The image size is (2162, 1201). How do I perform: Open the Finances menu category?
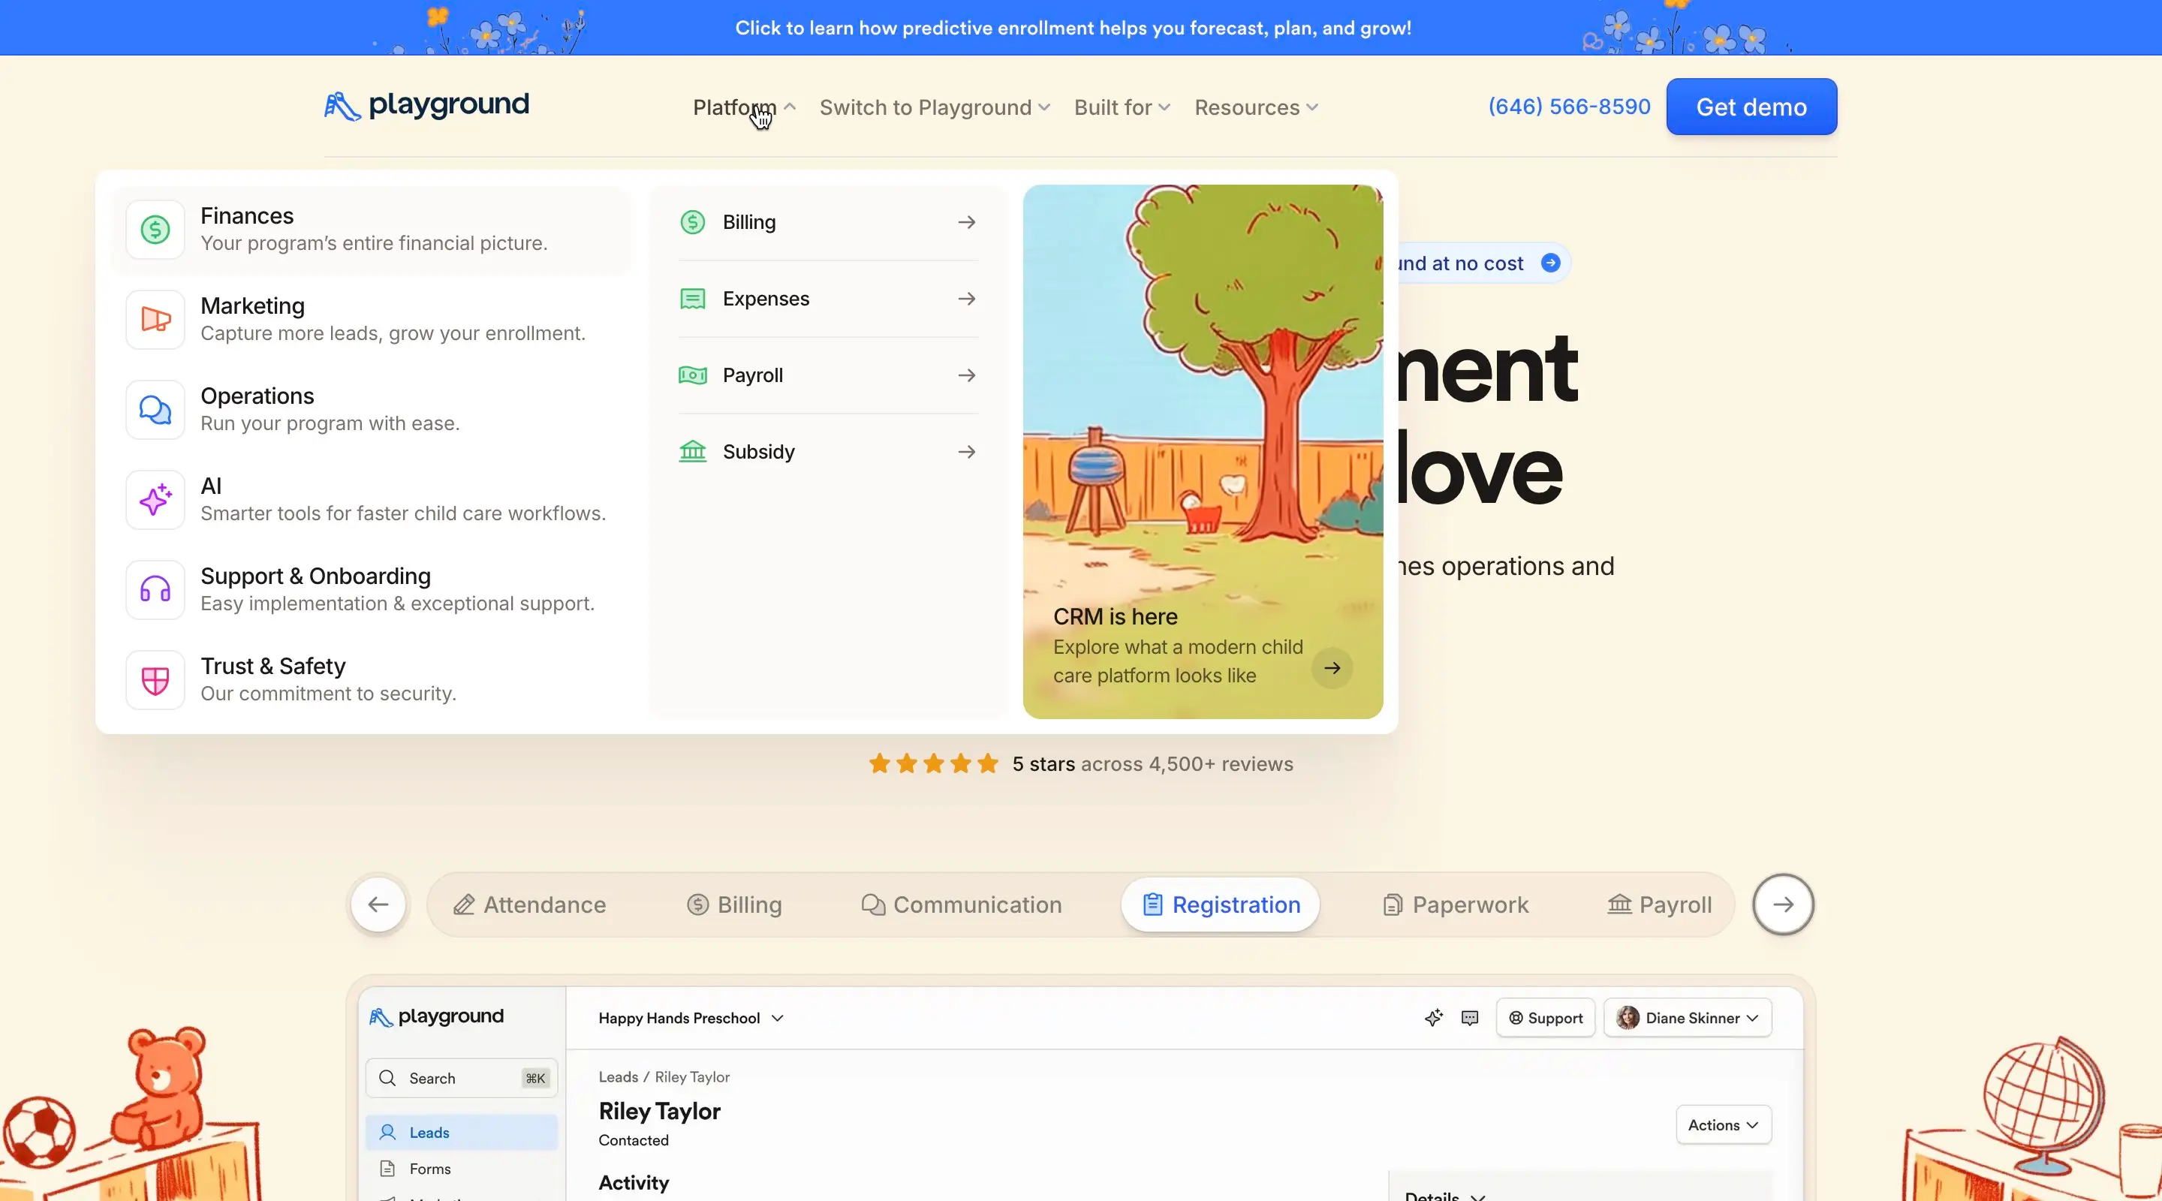tap(371, 229)
